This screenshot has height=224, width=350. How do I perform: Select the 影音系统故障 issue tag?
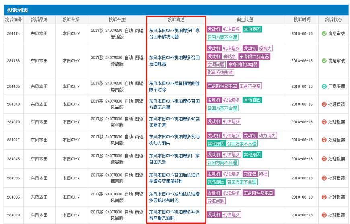tap(220, 72)
